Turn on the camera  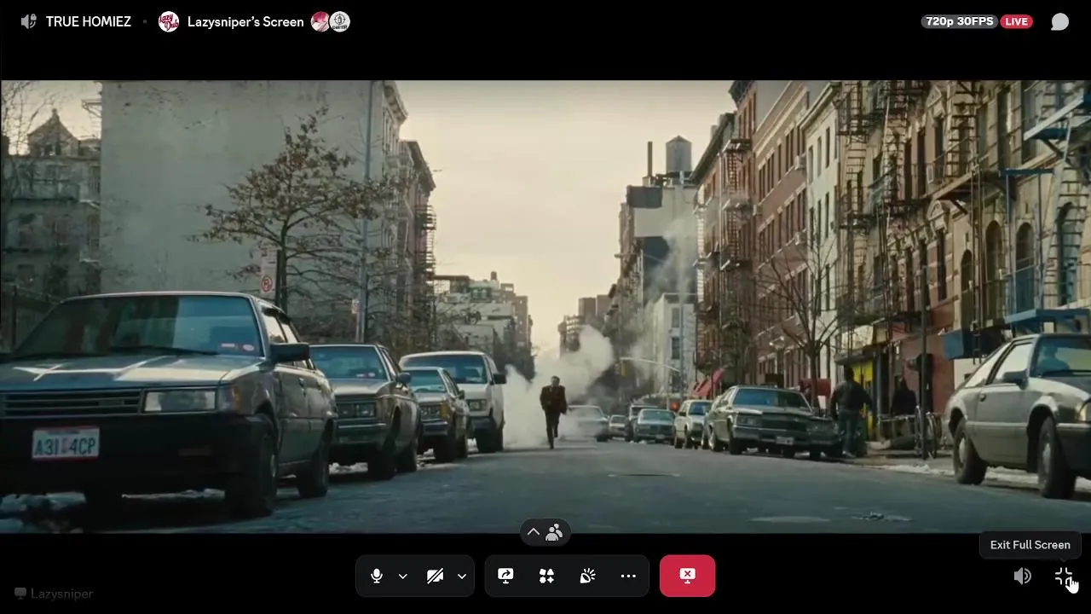435,576
